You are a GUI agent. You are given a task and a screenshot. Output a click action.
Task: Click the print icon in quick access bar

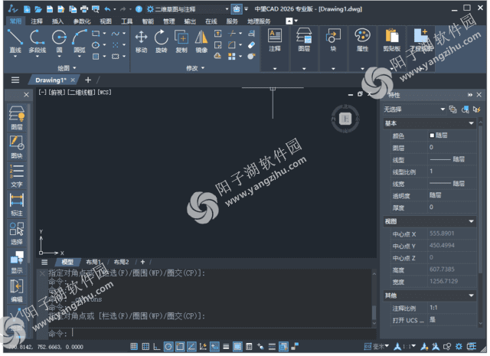tap(84, 9)
